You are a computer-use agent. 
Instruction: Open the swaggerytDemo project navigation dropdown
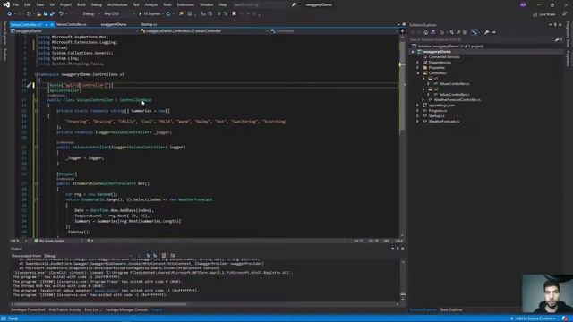74,31
